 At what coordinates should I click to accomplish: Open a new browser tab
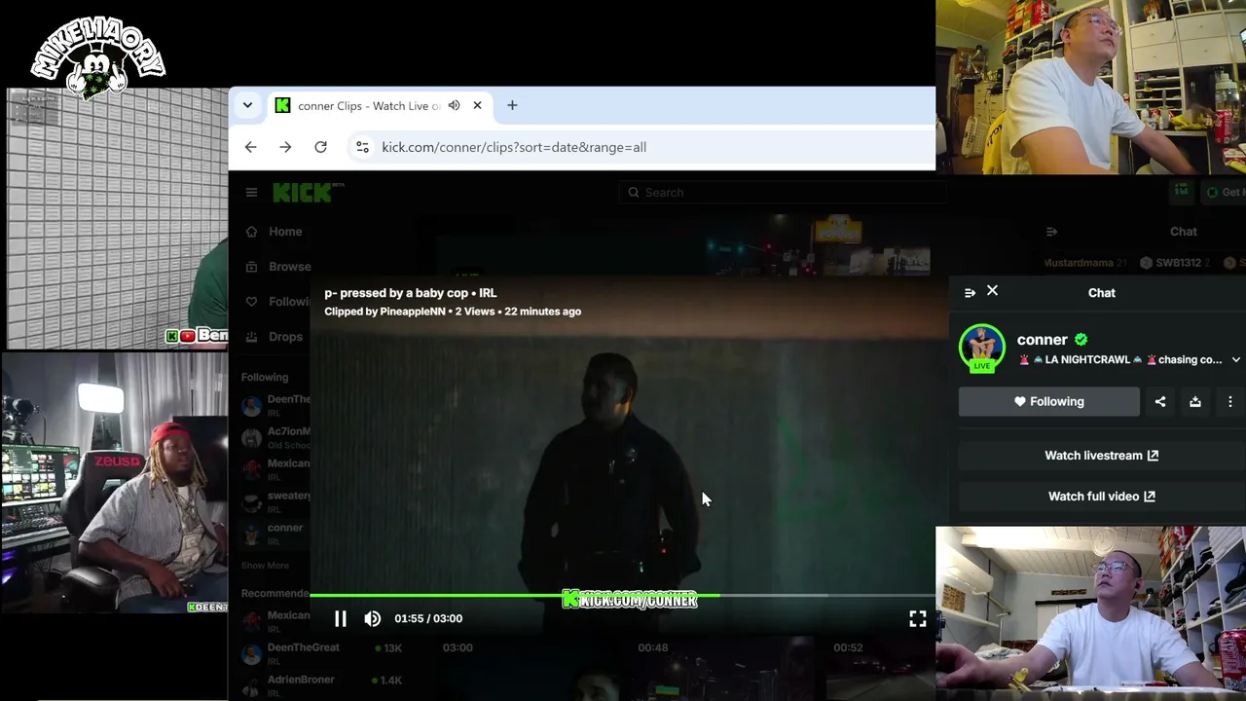pos(512,105)
